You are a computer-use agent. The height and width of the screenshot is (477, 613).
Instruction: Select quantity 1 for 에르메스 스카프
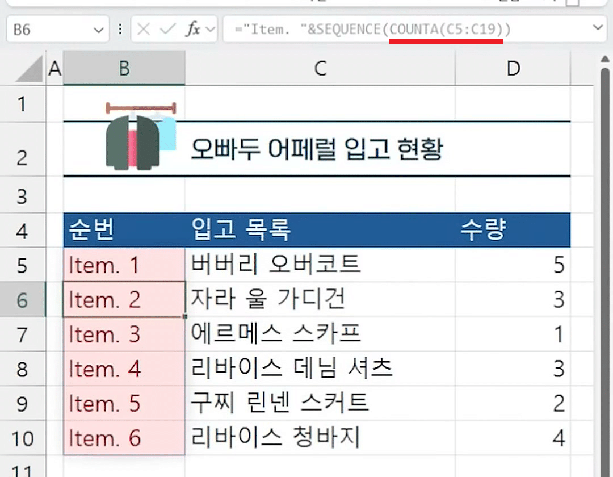tap(513, 334)
